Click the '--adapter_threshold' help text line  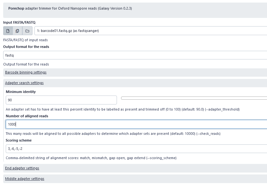[123, 109]
